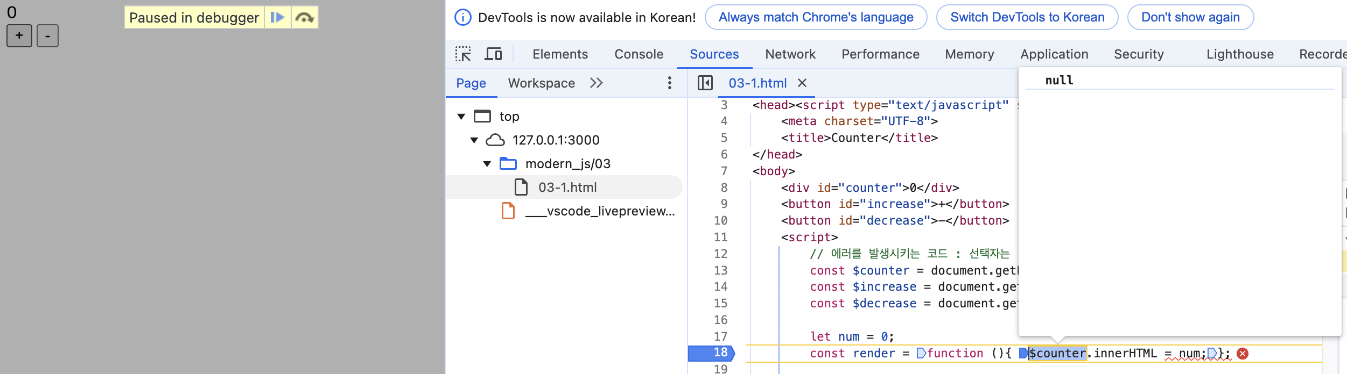Click the 'const $decrease' declaration line

pos(913,304)
